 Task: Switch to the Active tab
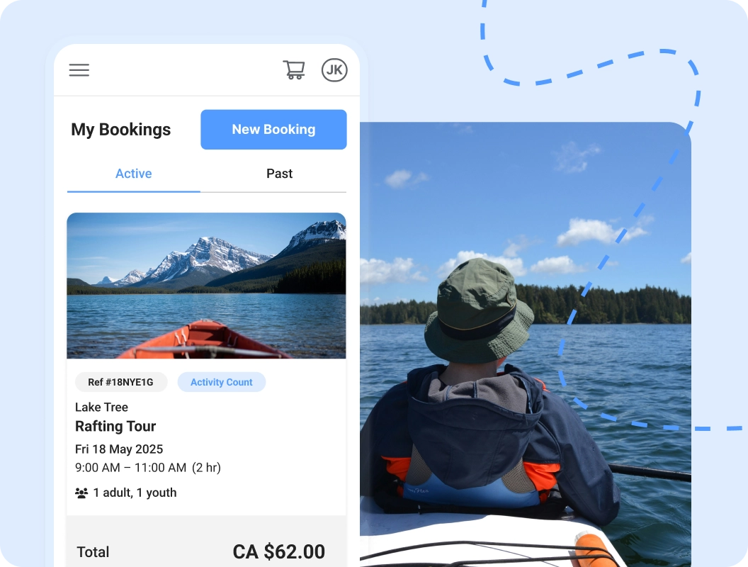click(x=134, y=174)
